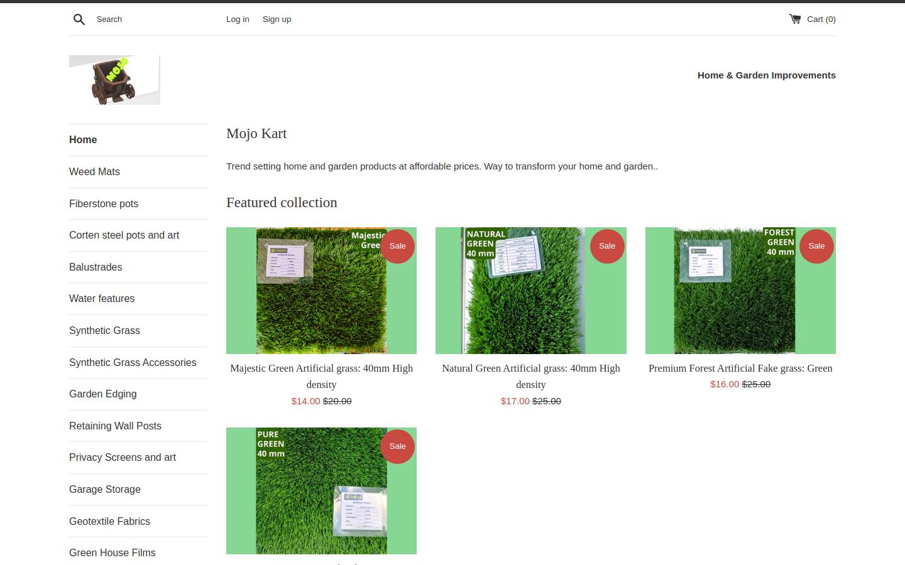905x565 pixels.
Task: Click the $14.00 sale price
Action: tap(305, 401)
